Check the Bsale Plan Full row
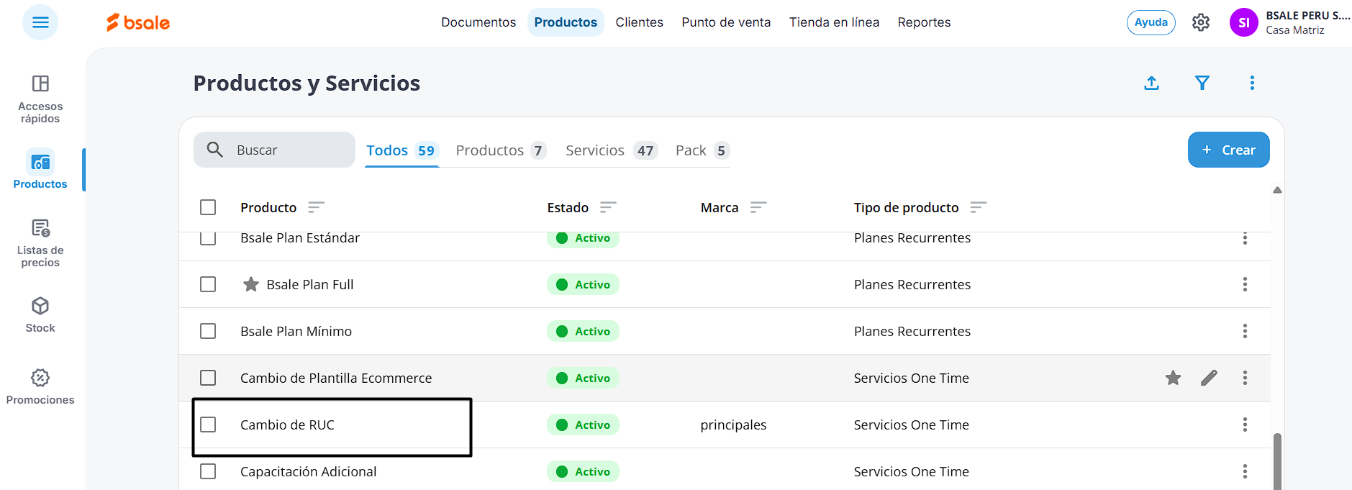1352x490 pixels. 208,284
